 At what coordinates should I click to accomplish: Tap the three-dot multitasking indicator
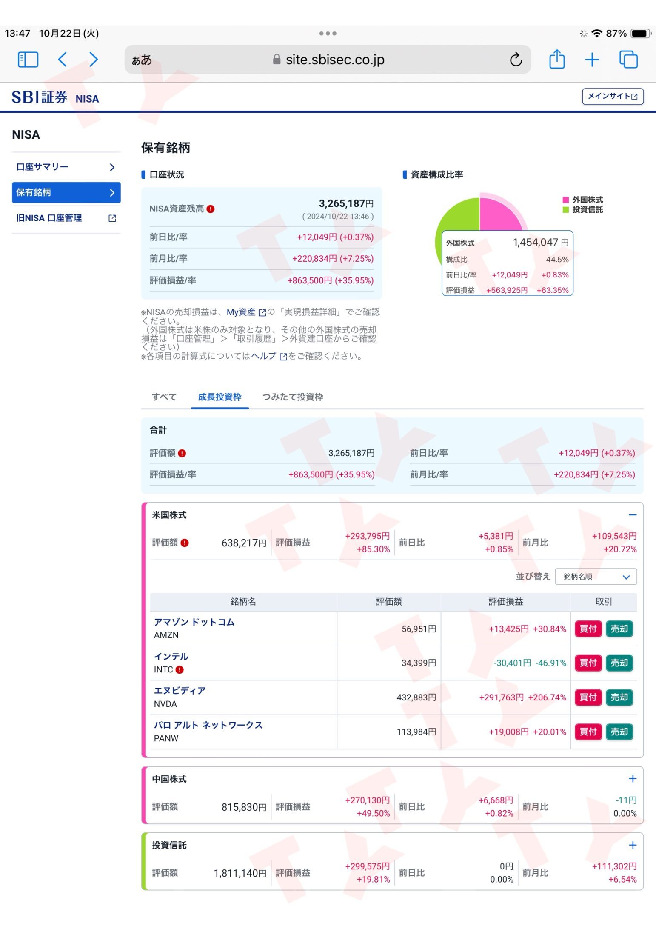[x=328, y=33]
